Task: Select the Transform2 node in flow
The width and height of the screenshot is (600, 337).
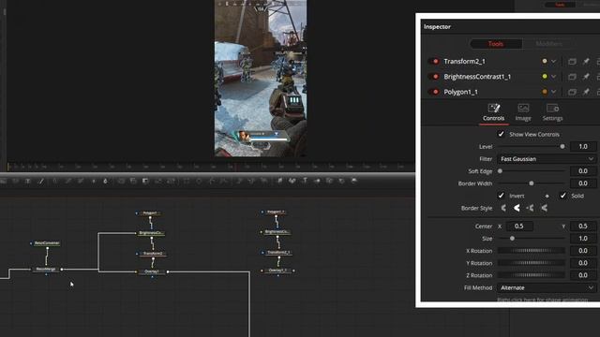Action: (x=152, y=254)
